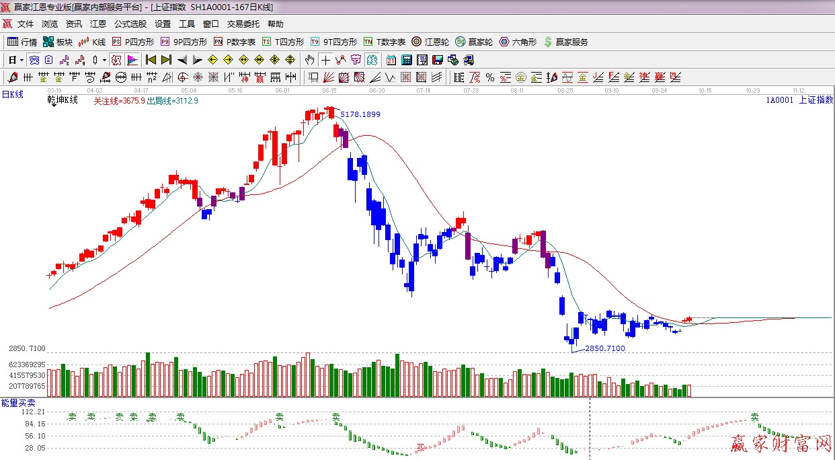Open the 公式选股 menu

coord(130,24)
